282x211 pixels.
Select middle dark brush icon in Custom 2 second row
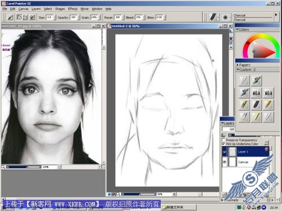(257, 92)
